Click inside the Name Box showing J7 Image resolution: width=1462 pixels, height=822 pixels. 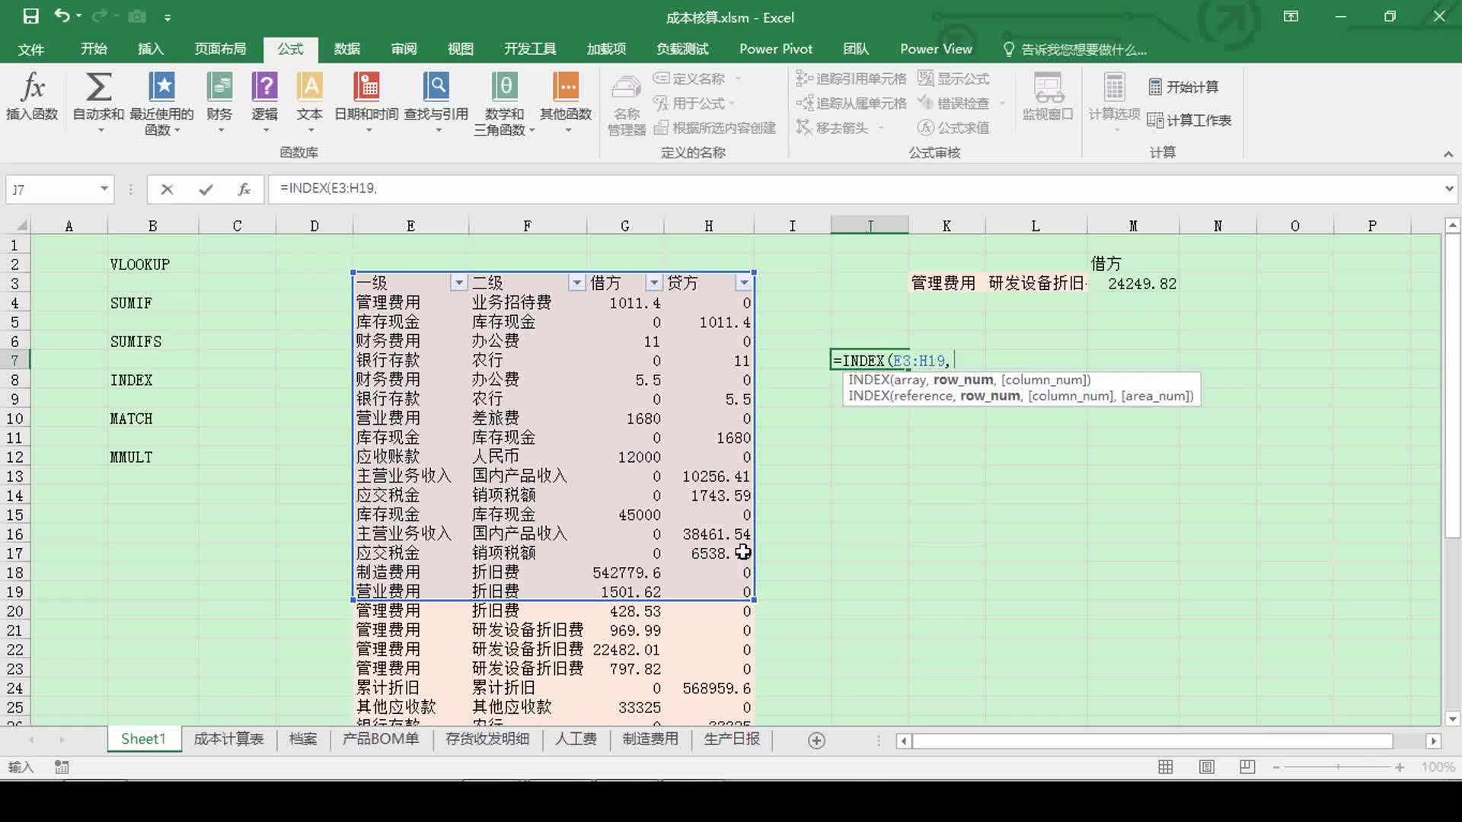click(x=49, y=189)
